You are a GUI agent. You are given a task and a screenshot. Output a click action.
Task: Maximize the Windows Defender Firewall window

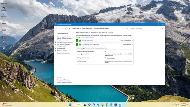(x=158, y=24)
